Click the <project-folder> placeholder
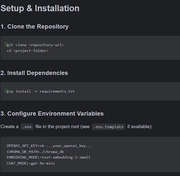180x176 pixels. (x=31, y=51)
